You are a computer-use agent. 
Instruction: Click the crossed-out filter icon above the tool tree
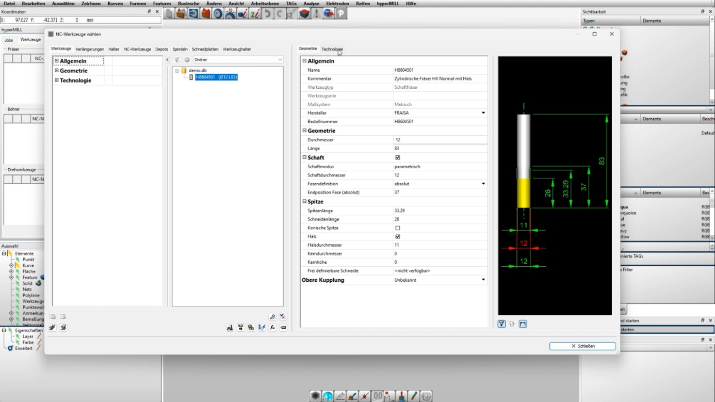[x=176, y=60]
